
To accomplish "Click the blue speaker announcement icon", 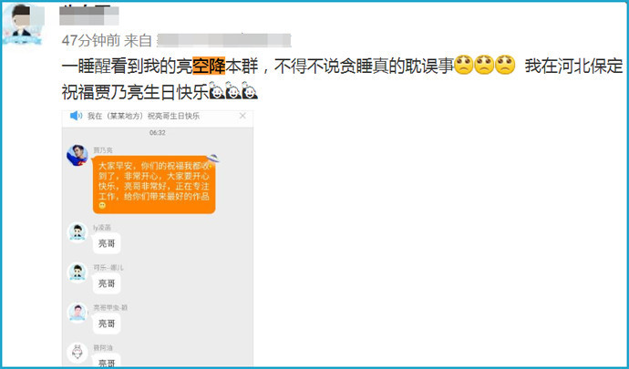I will coord(76,116).
